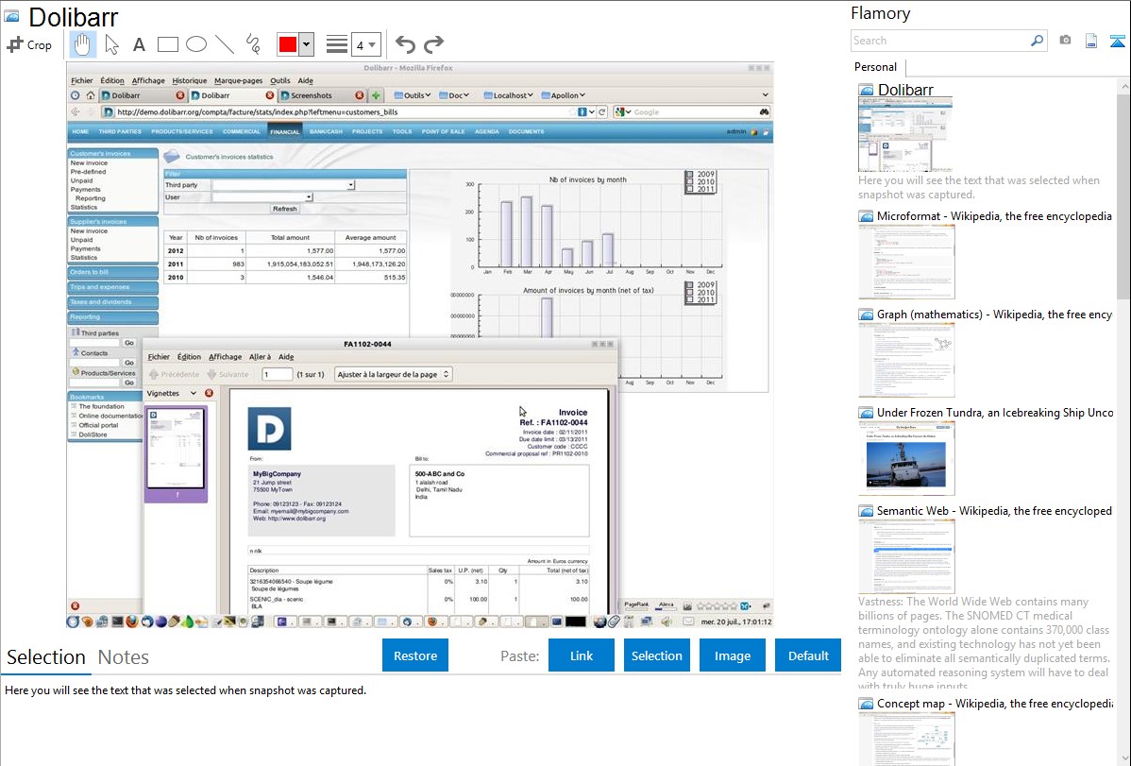The width and height of the screenshot is (1131, 766).
Task: Undo the last annotation
Action: pyautogui.click(x=405, y=44)
